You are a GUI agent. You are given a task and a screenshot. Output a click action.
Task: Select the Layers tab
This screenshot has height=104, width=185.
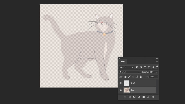coord(123,62)
